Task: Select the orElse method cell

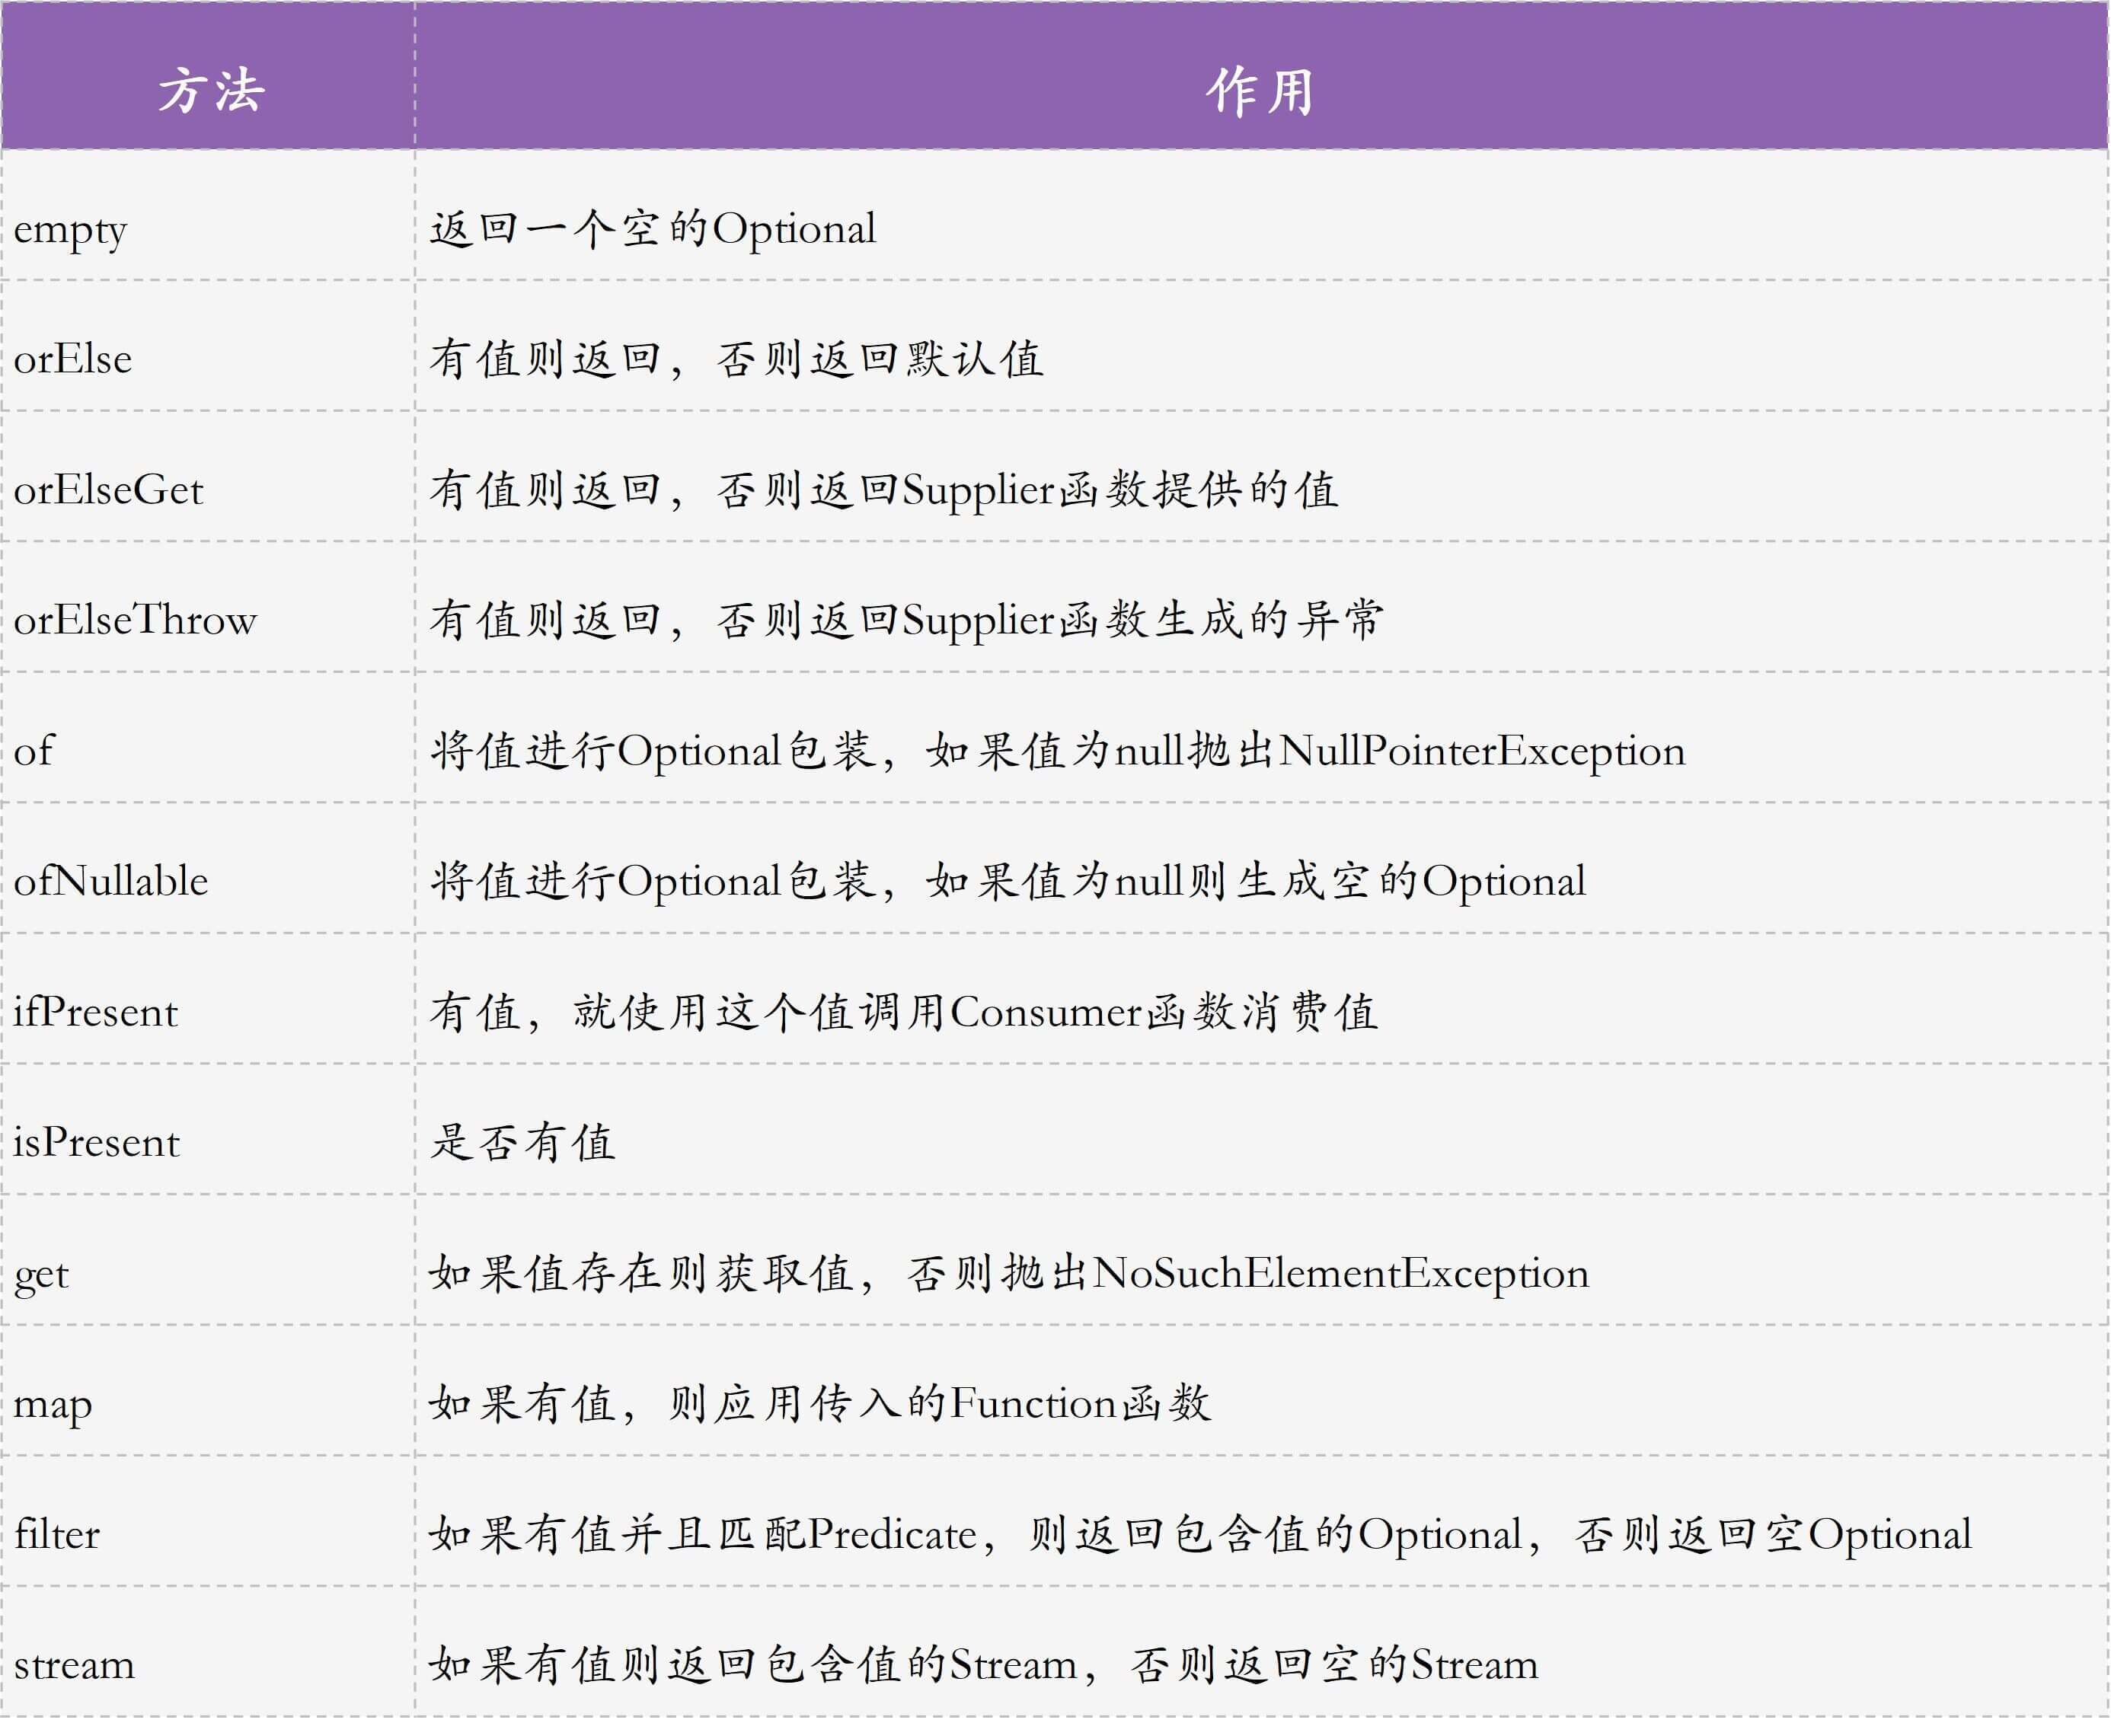Action: click(72, 359)
